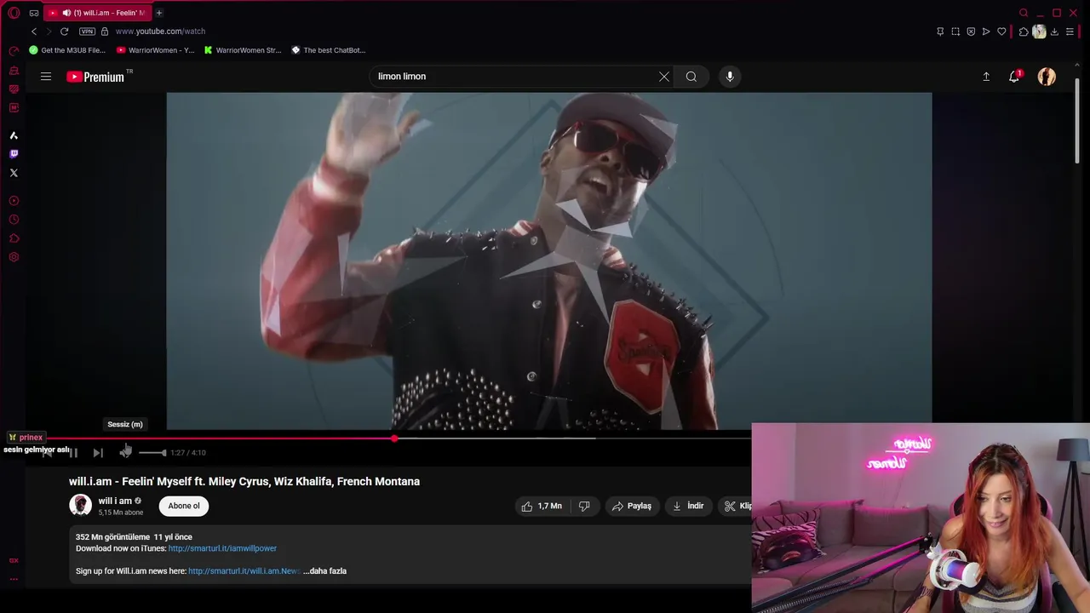Click the '352 Mn görüntüleme' view count
Viewport: 1090px width, 613px height.
point(112,537)
